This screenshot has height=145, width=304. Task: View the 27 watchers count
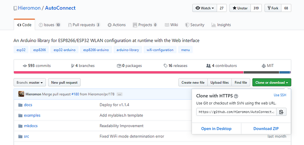(222, 8)
